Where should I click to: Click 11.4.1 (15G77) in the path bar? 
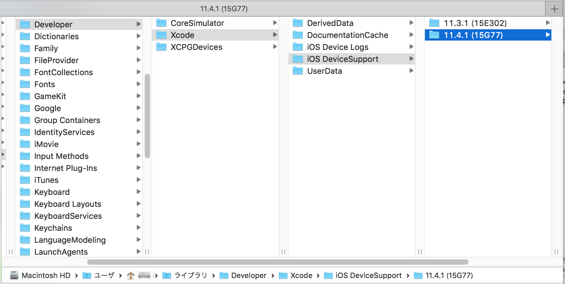(x=449, y=275)
